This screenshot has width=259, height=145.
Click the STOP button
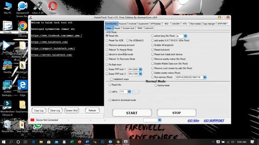click(176, 113)
